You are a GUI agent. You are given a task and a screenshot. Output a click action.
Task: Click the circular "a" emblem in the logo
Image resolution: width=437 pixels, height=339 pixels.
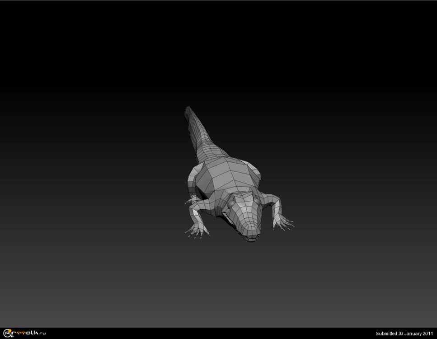7,334
